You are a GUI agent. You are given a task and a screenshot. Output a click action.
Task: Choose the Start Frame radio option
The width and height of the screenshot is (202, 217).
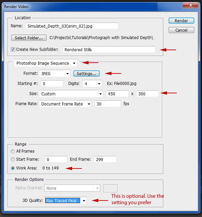click(13, 159)
